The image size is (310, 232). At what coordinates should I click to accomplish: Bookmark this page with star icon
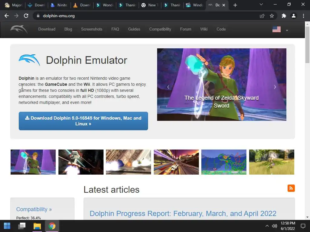(x=272, y=16)
